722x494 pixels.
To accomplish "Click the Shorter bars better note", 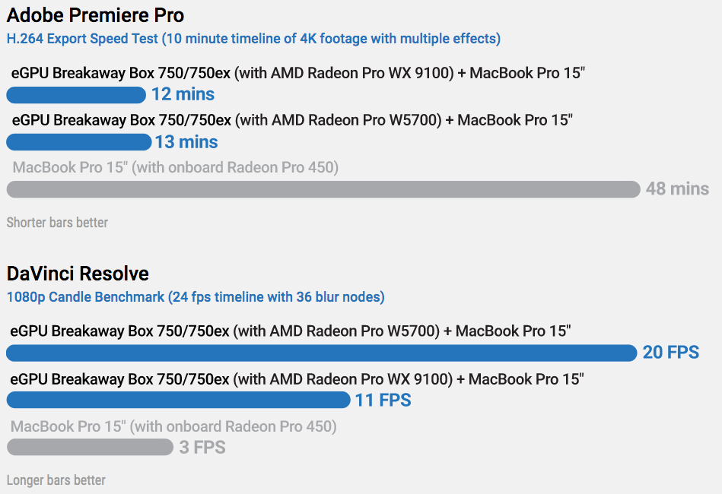I will pyautogui.click(x=57, y=223).
